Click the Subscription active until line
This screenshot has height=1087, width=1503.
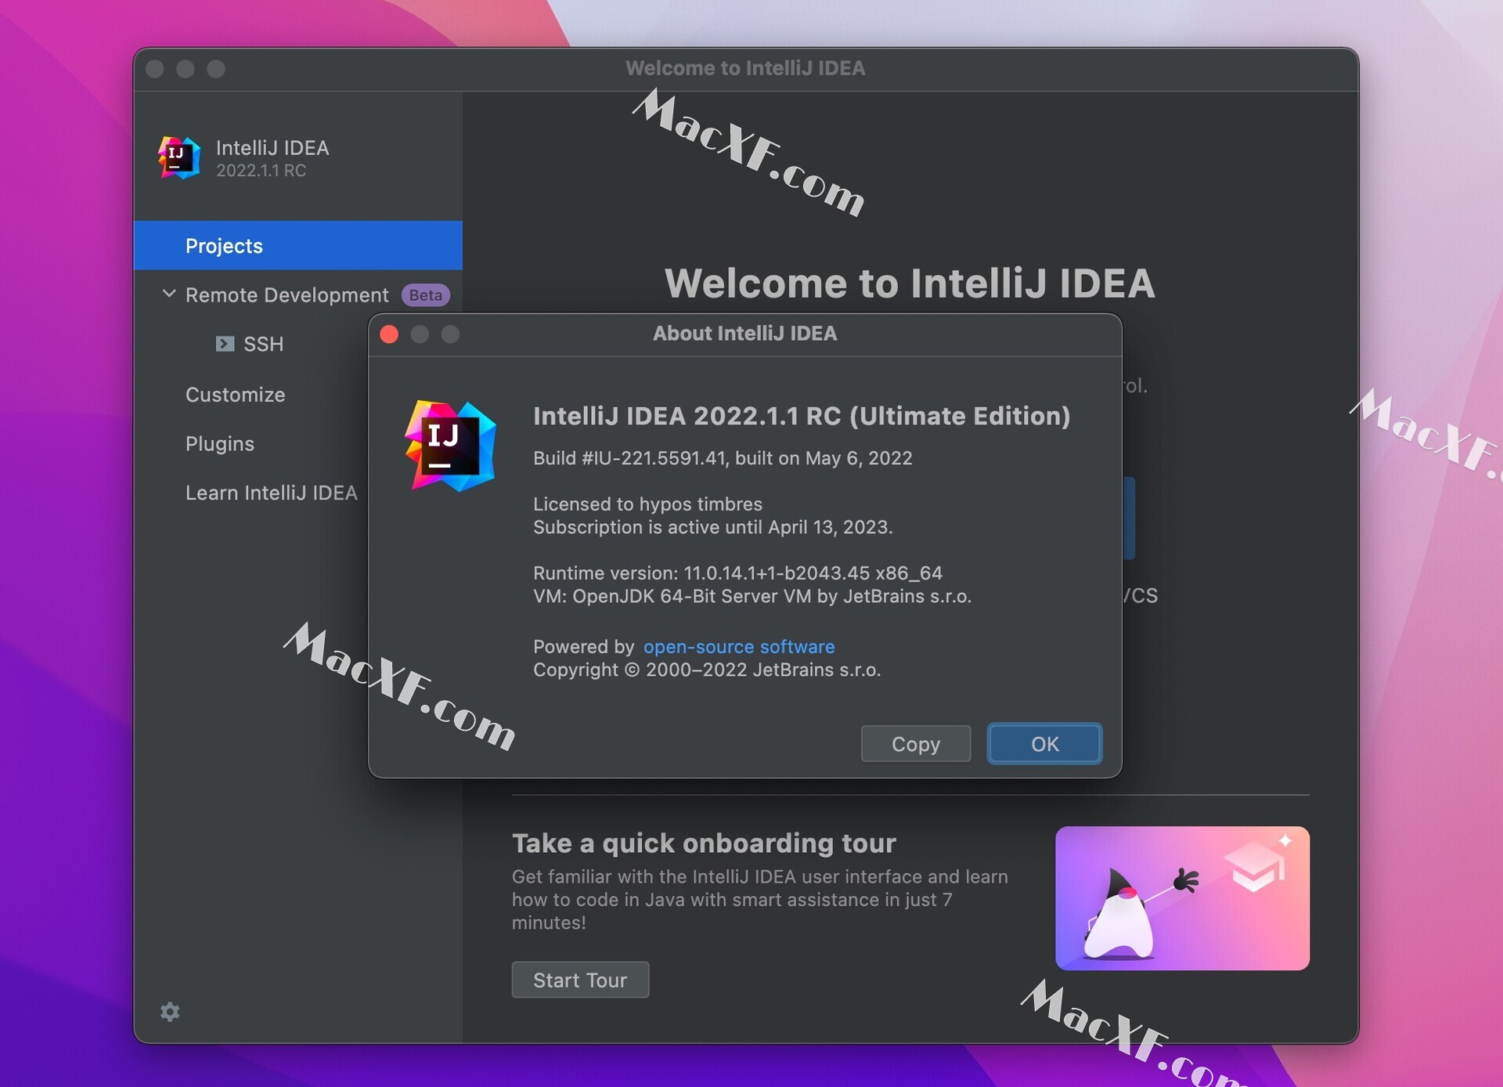712,527
